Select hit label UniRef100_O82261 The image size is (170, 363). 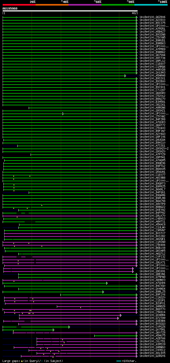152,105
